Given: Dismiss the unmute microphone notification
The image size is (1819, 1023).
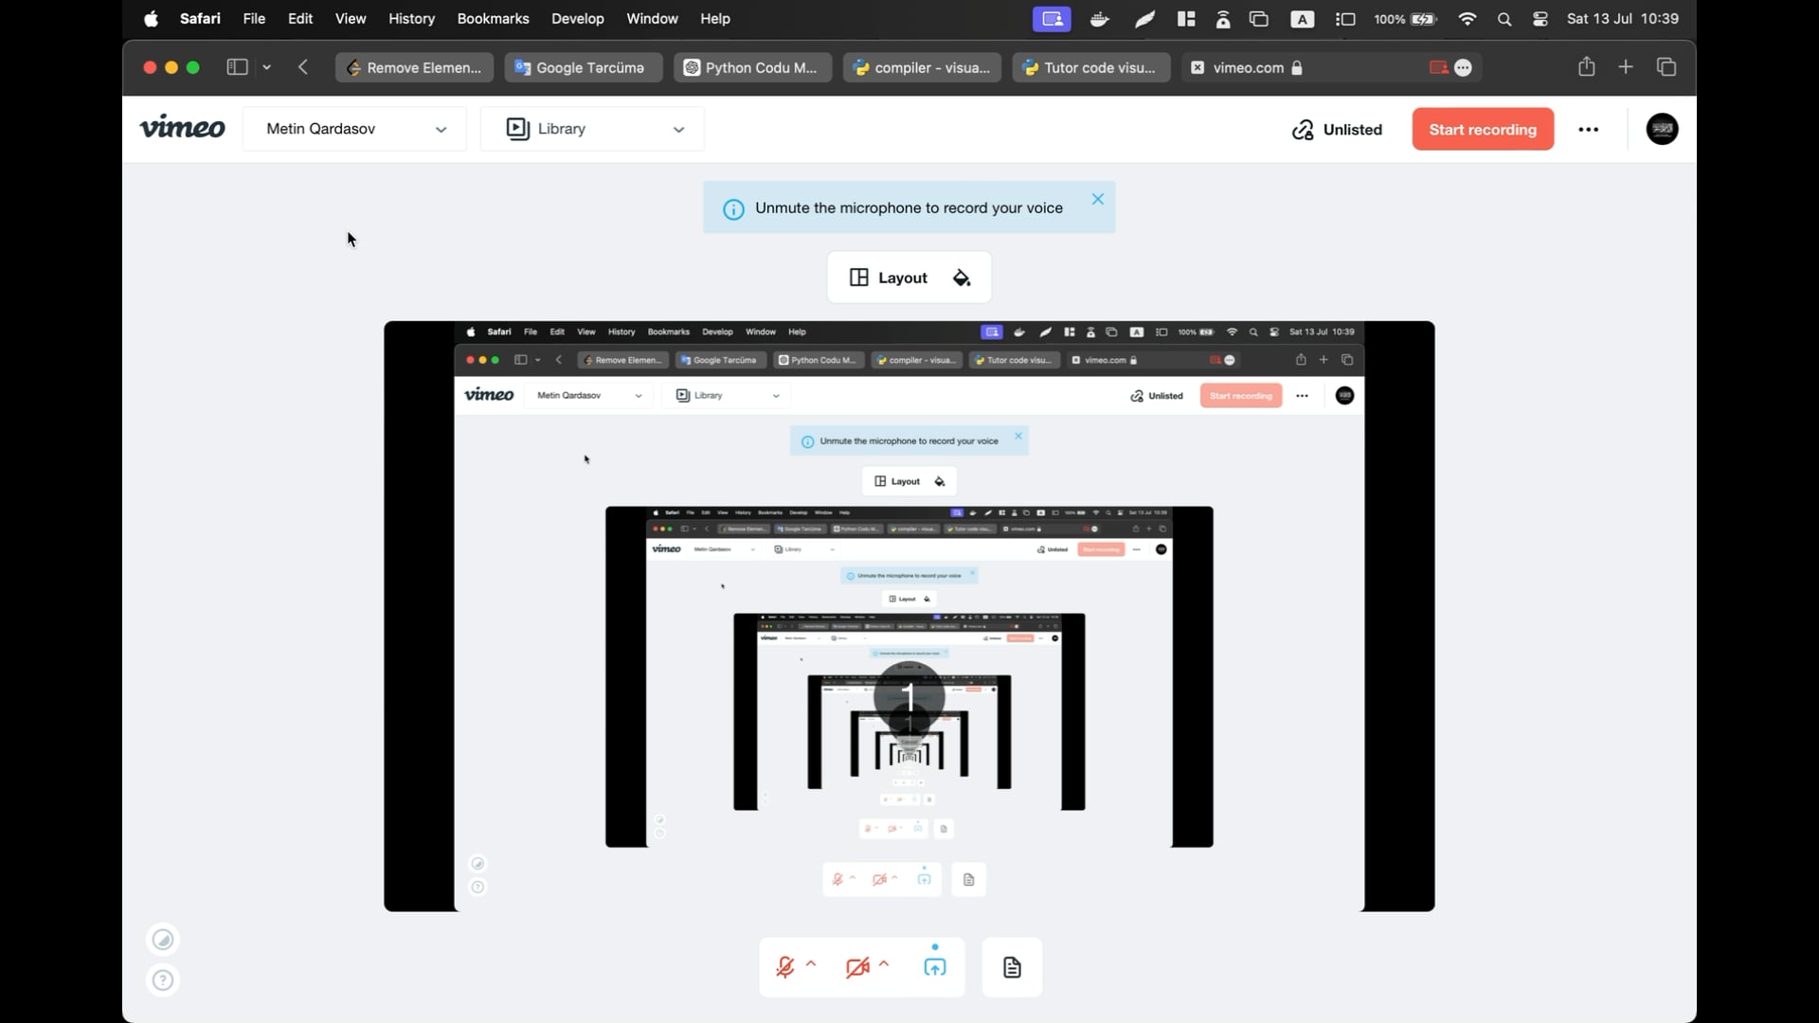Looking at the screenshot, I should 1097,199.
